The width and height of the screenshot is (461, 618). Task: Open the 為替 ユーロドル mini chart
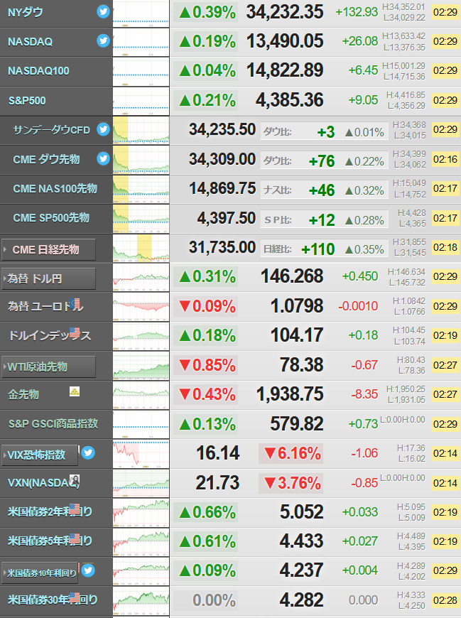click(x=141, y=307)
